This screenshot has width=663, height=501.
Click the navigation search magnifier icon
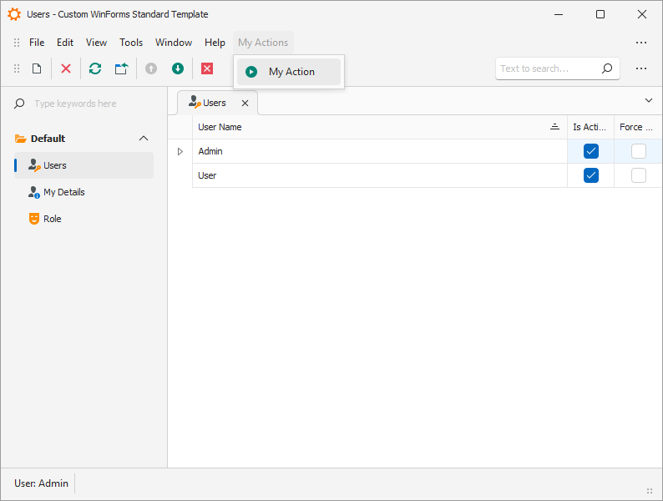19,104
